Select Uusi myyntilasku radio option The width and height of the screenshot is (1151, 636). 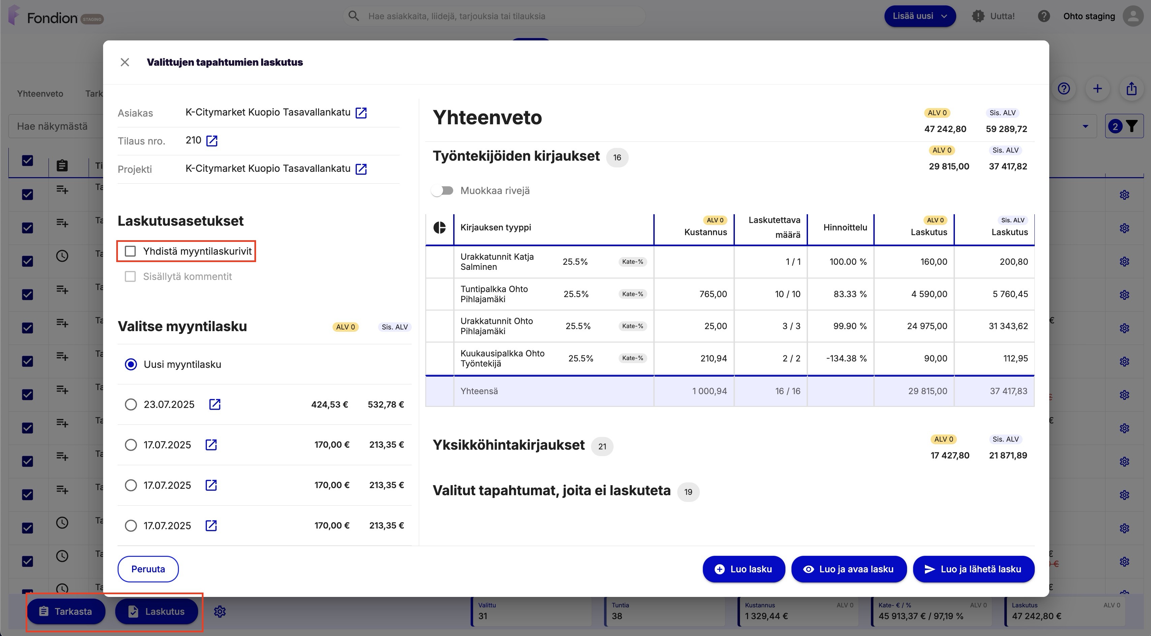[x=131, y=364]
